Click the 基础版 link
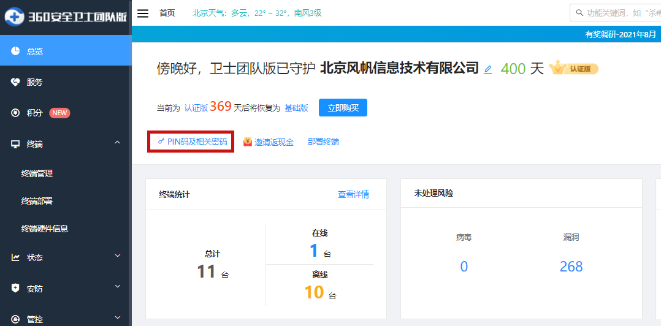The width and height of the screenshot is (661, 326). 296,108
